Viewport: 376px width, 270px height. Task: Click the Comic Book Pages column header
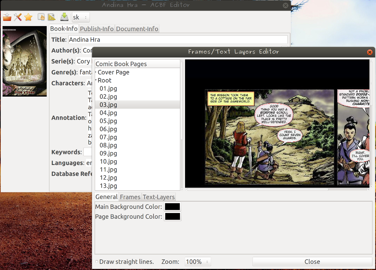point(137,64)
